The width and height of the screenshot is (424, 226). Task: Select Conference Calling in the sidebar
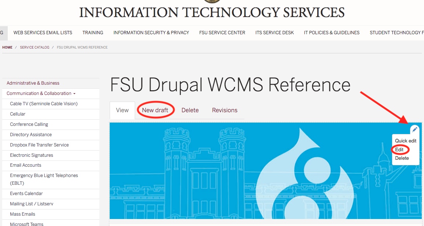coord(29,124)
